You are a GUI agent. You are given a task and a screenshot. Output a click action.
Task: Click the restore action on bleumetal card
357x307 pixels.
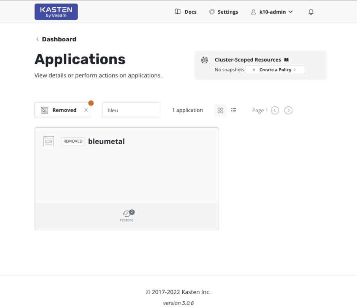pos(126,215)
